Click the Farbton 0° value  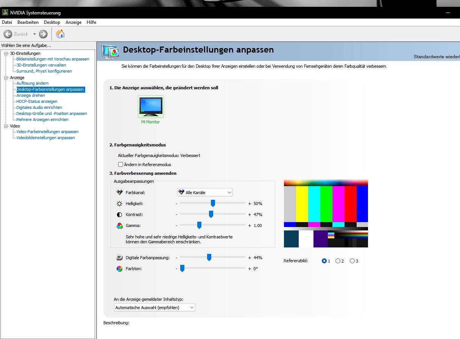[x=256, y=269]
